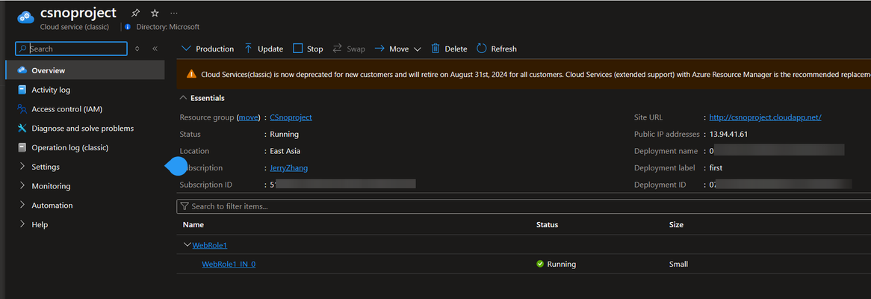Click the Overview cloud icon in sidebar
The width and height of the screenshot is (871, 299).
point(22,70)
